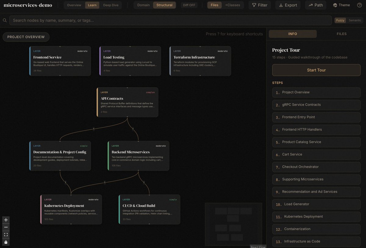Open the Theme switcher
The height and width of the screenshot is (248, 366).
342,5
